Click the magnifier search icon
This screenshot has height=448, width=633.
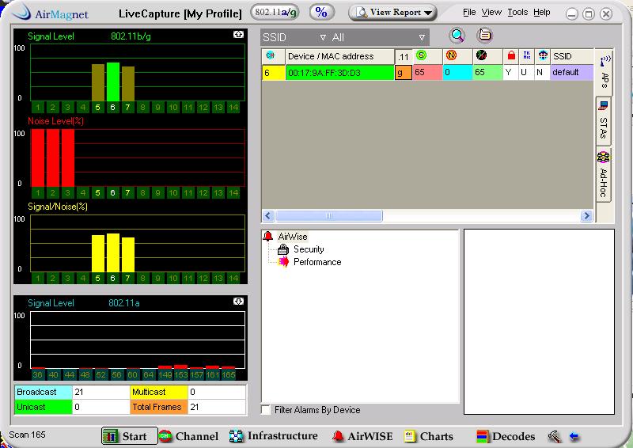coord(457,35)
